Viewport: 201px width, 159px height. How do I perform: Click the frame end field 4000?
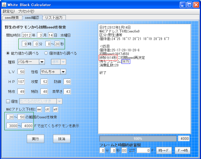tap(27, 126)
